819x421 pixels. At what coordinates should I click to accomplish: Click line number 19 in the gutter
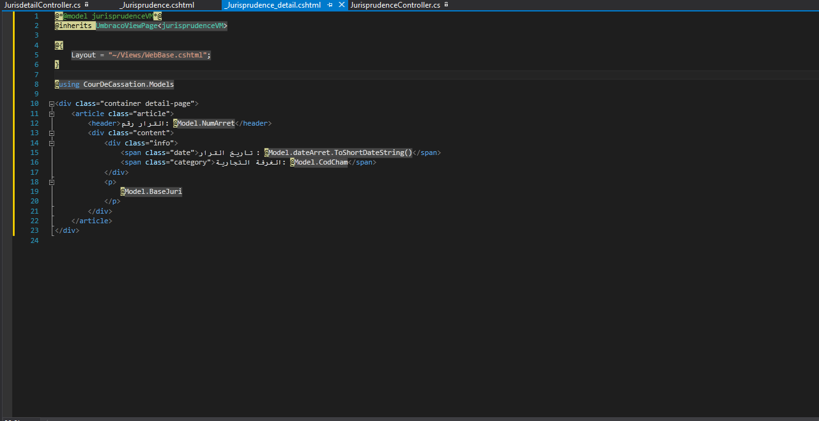click(x=34, y=191)
